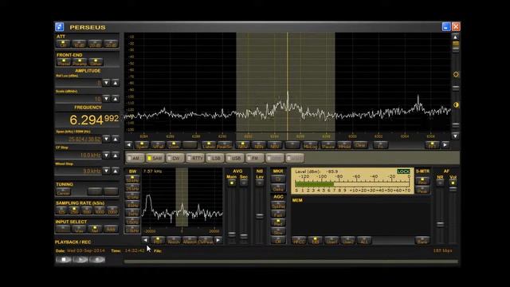Decrease the Span/RBW value

[106, 140]
